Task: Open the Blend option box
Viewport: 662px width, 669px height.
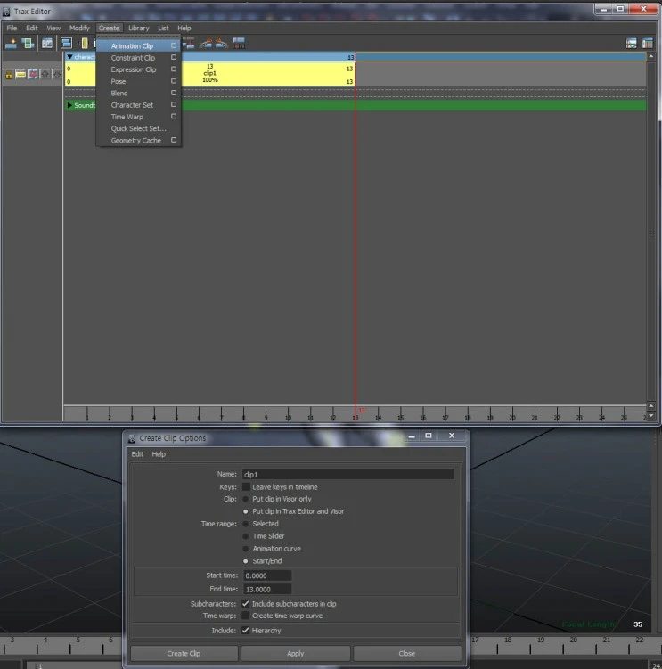Action: click(174, 93)
